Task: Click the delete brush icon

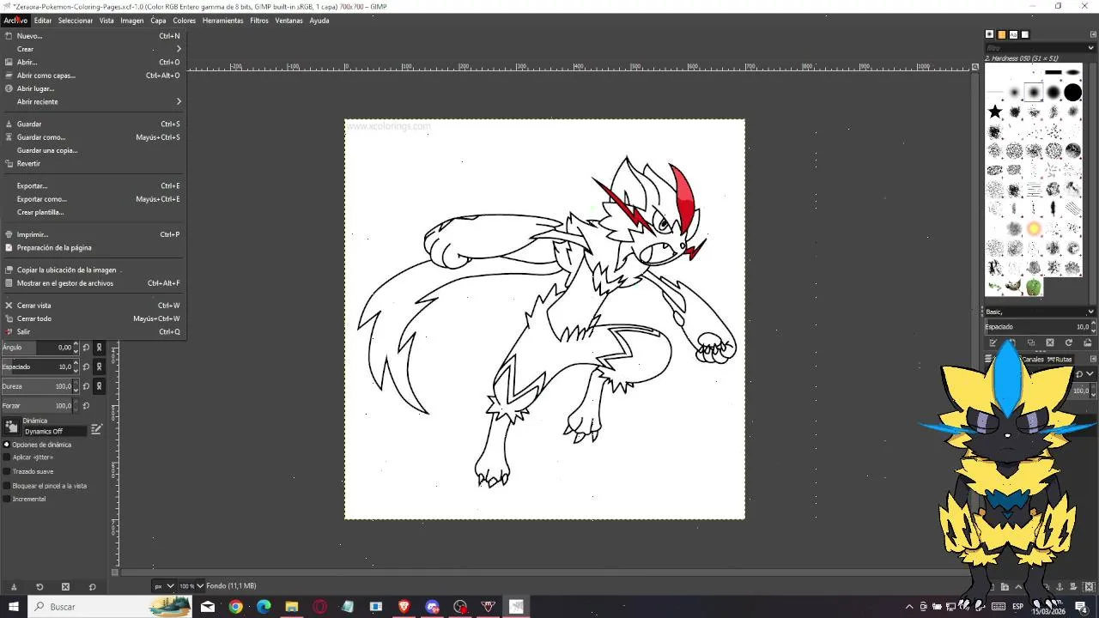Action: click(x=1049, y=342)
